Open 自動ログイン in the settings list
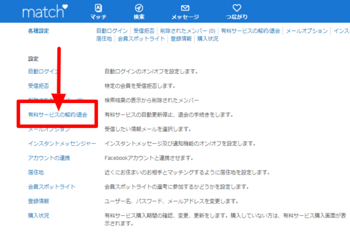 click(42, 72)
